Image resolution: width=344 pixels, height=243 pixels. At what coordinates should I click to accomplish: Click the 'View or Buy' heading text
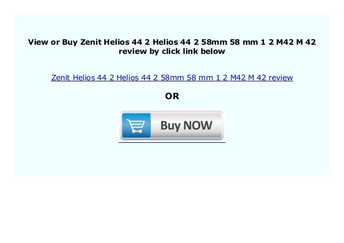click(53, 42)
